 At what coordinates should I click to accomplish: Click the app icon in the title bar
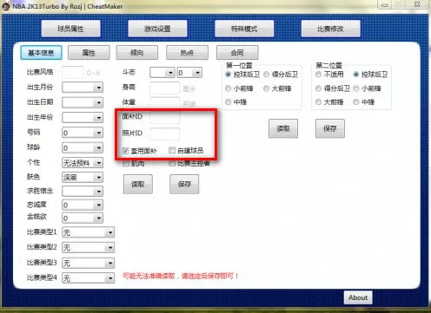tap(6, 6)
